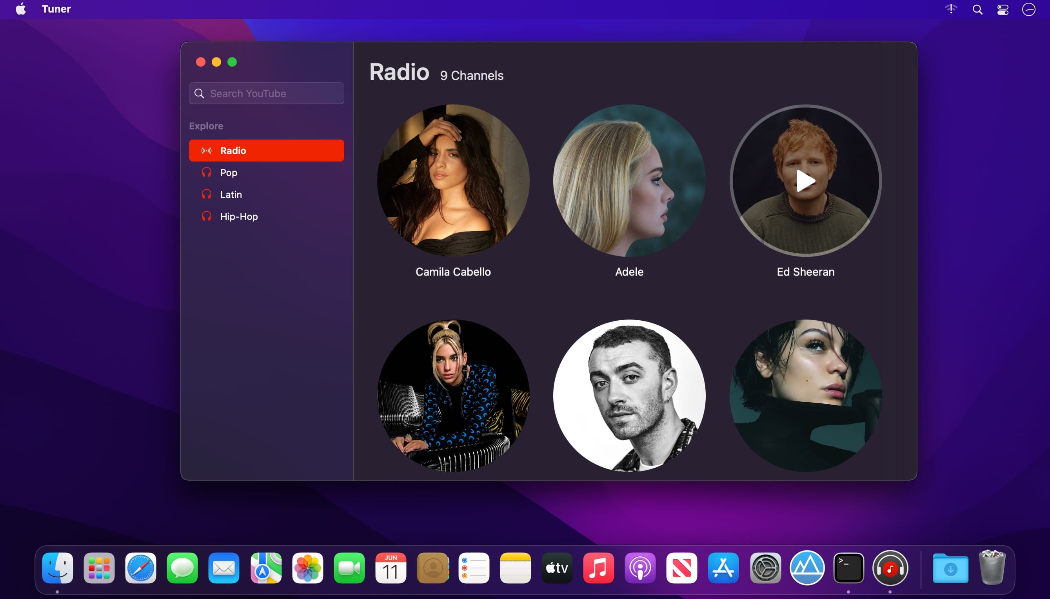Maximize the Tuner window with green button
The image size is (1050, 599).
pos(232,62)
